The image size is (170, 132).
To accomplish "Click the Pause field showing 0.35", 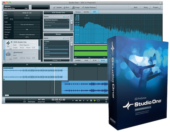I will [x=34, y=47].
